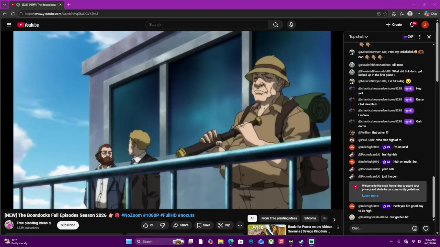
Task: Click the magnifier search button in YouTube
Action: (276, 25)
